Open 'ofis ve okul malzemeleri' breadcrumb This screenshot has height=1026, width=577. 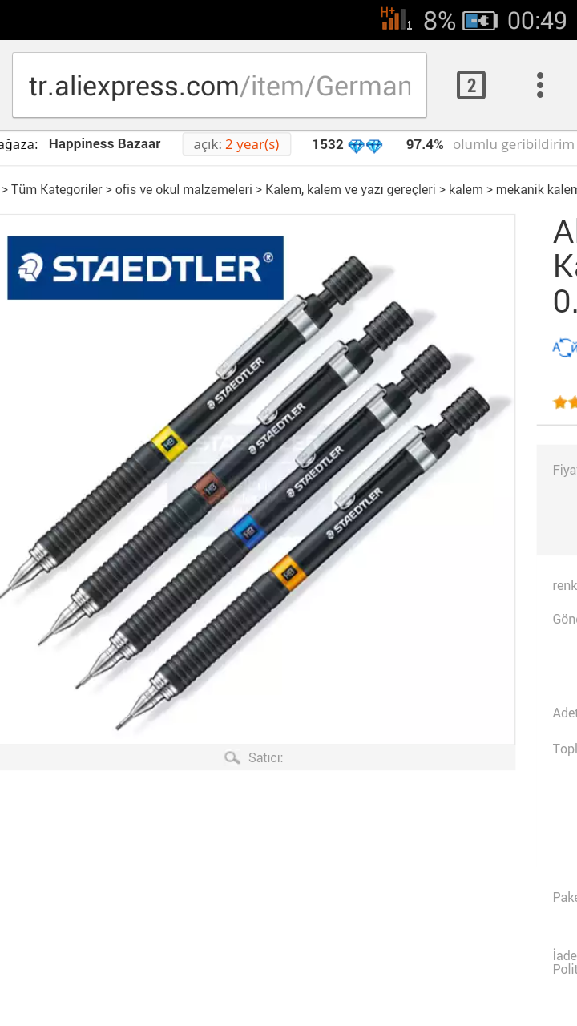(184, 189)
